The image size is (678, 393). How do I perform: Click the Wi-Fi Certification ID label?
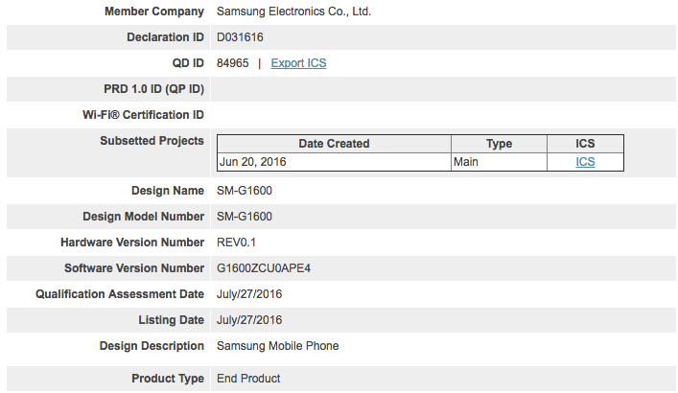pos(144,115)
